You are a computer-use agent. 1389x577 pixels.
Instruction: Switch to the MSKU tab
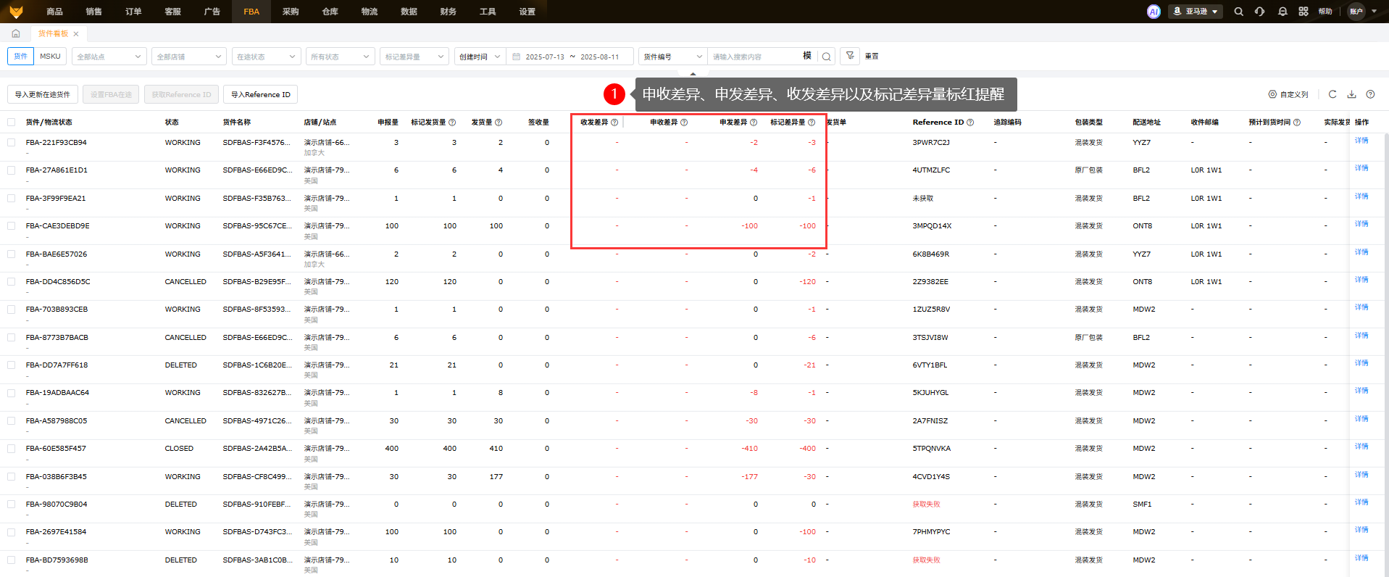50,56
